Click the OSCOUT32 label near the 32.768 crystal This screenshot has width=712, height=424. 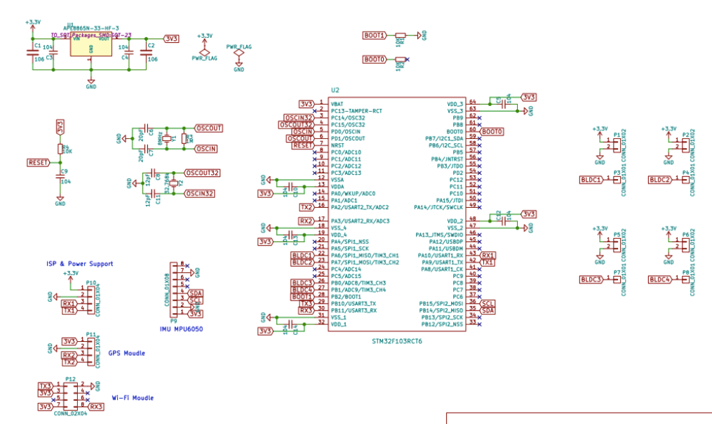point(203,173)
